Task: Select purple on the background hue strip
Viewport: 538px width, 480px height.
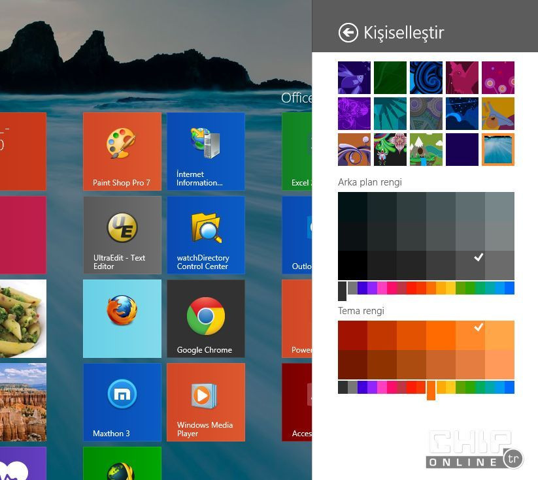Action: point(372,288)
